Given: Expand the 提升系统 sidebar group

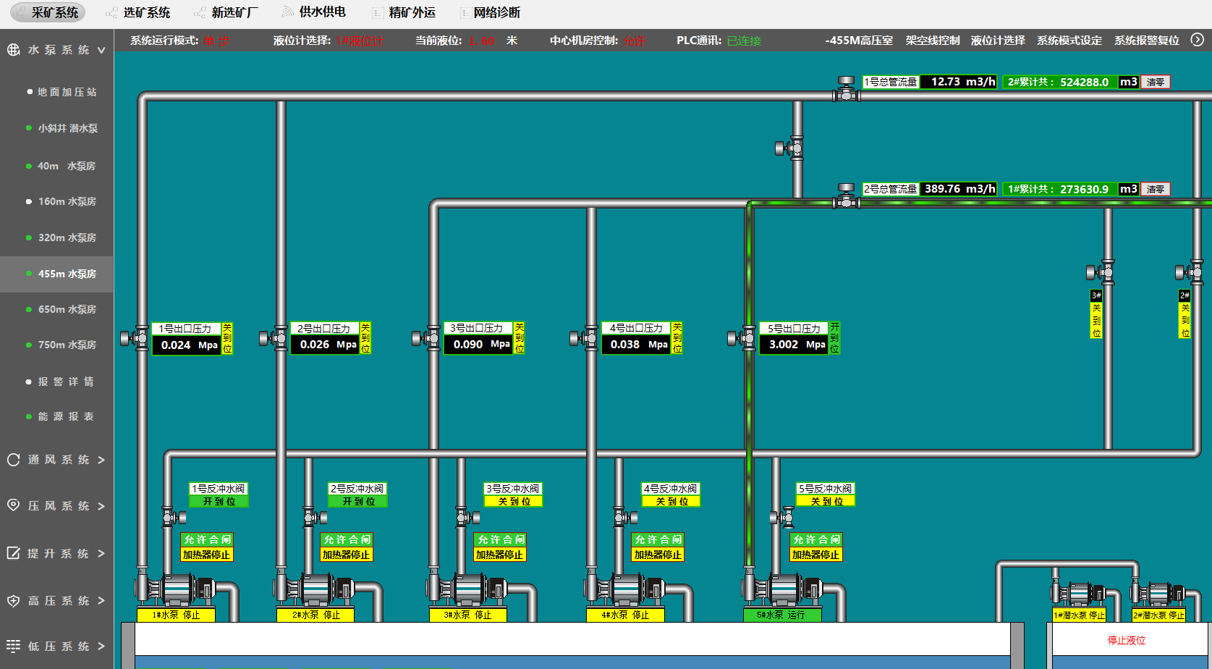Looking at the screenshot, I should 56,553.
